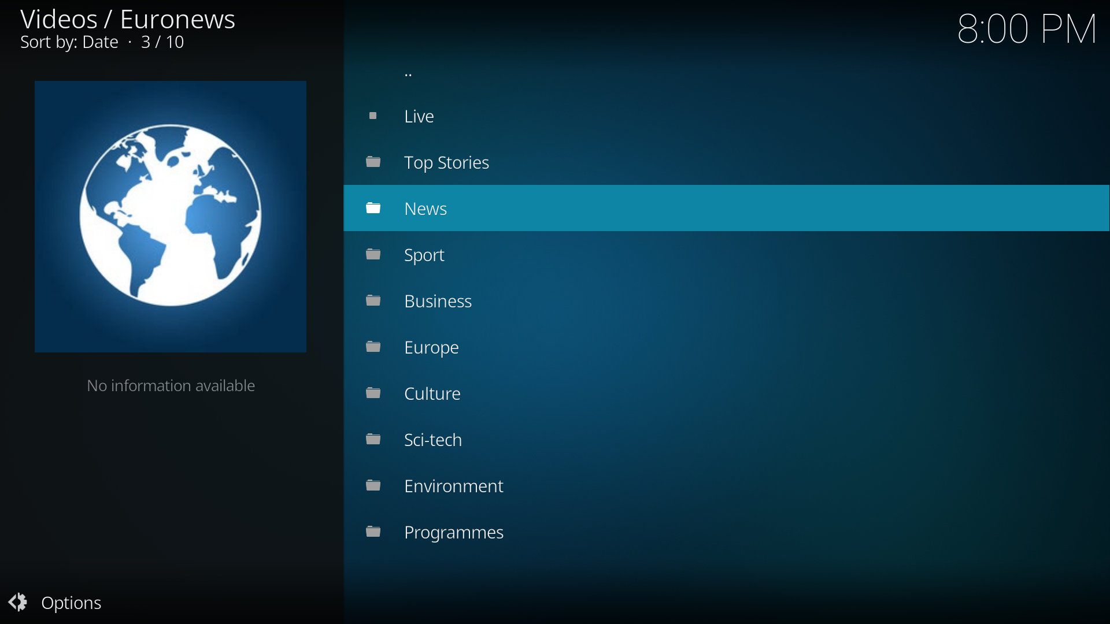Select the Programmes list item

pyautogui.click(x=453, y=532)
